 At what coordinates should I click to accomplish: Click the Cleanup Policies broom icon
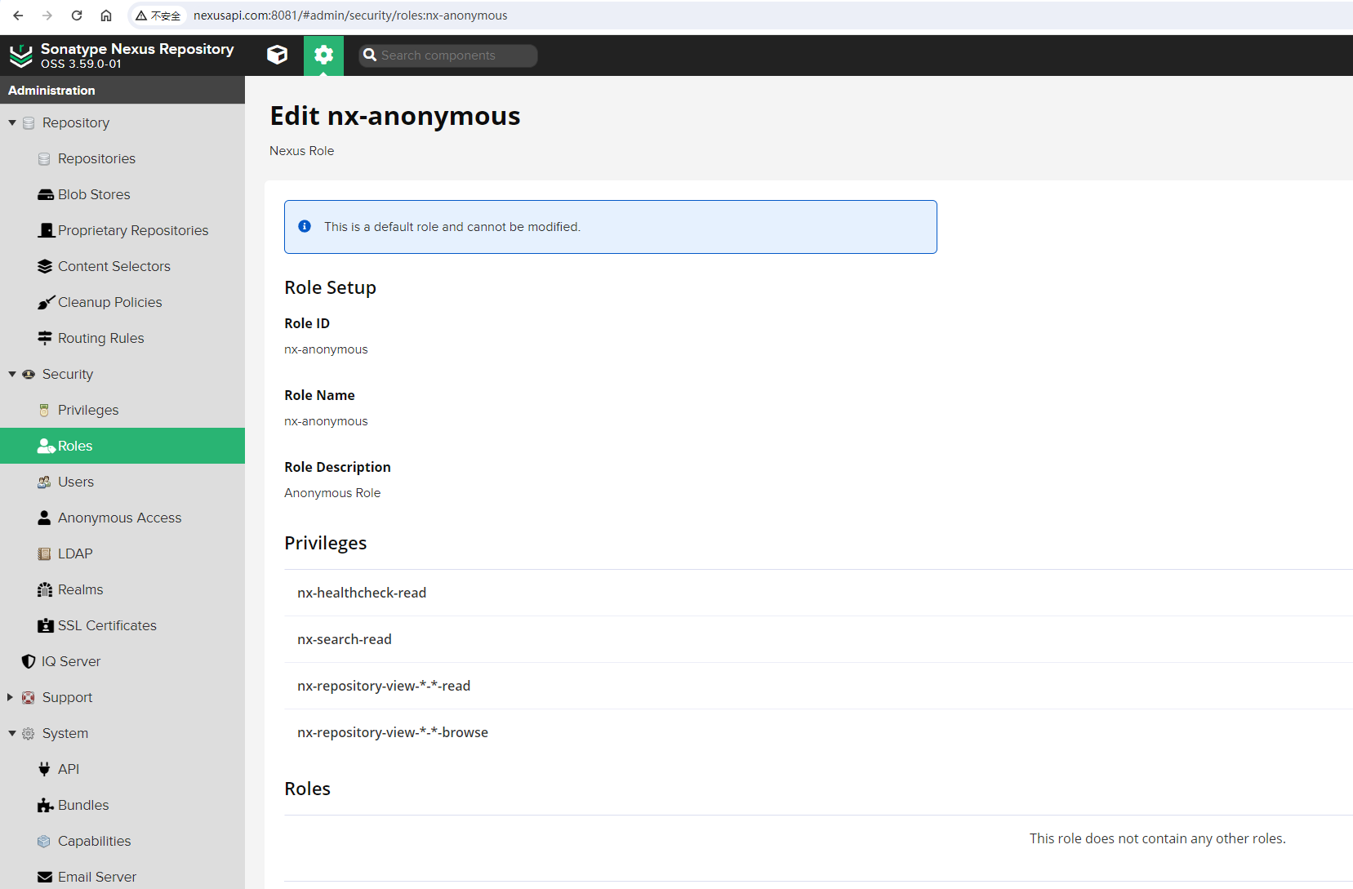click(46, 302)
